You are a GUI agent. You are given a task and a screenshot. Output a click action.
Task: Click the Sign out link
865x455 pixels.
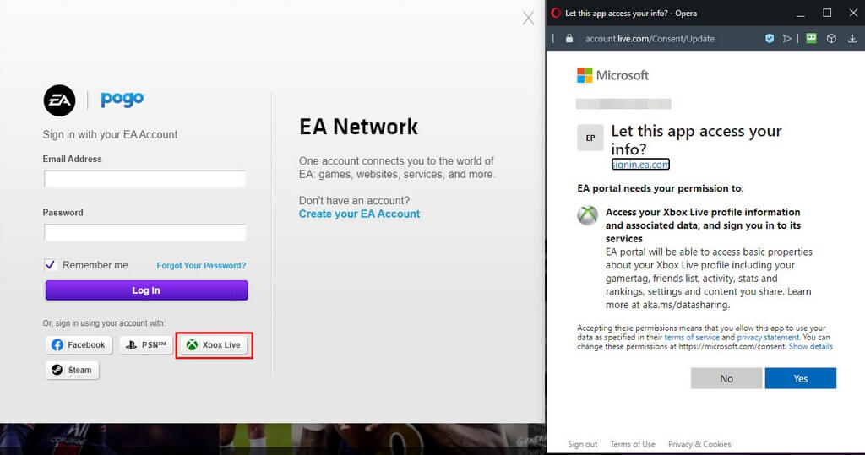click(583, 444)
